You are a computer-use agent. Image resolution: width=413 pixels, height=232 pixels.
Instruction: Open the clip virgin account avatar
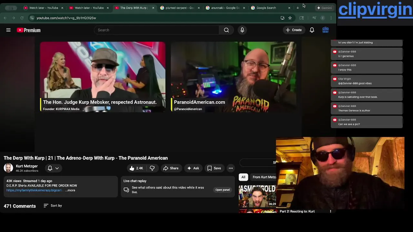(326, 30)
